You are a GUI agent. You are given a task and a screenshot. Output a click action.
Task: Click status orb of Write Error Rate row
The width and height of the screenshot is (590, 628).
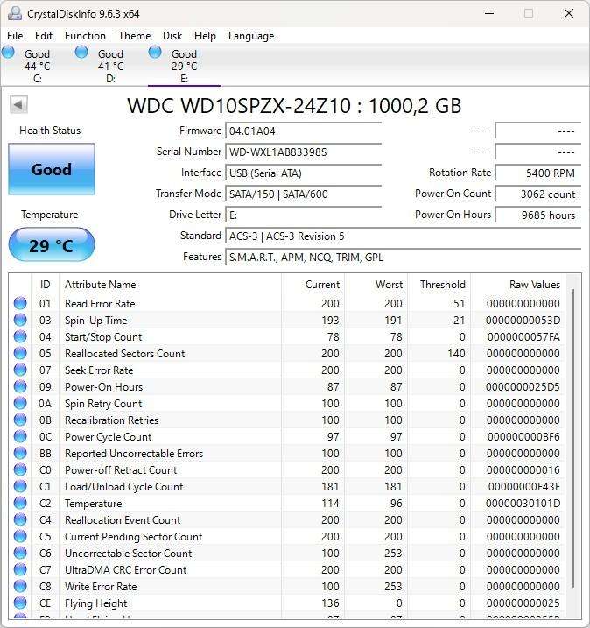point(20,586)
